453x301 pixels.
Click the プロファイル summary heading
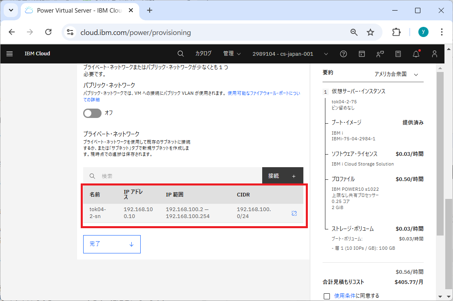(x=343, y=179)
